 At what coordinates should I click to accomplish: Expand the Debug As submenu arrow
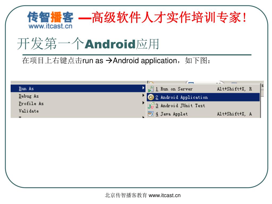click(x=143, y=95)
